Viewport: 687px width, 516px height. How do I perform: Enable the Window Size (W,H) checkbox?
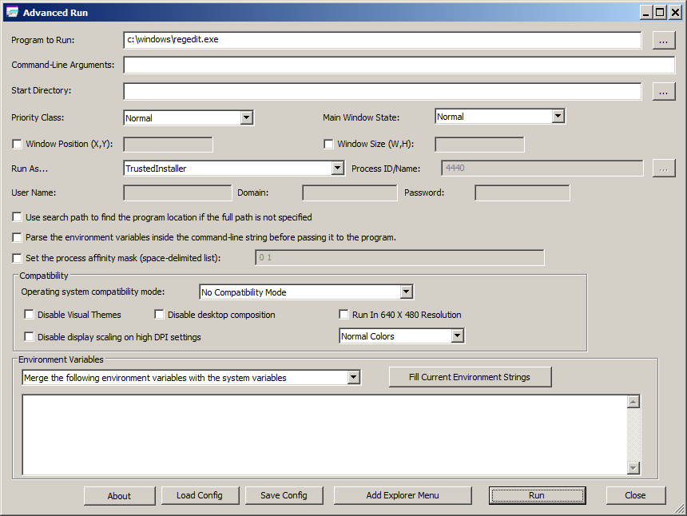328,144
